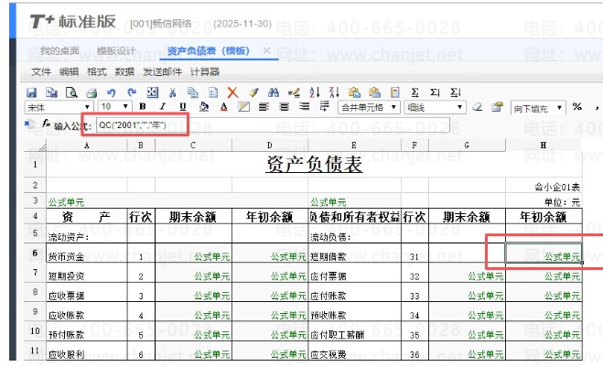
Task: Click the Find binoculars icon
Action: click(x=274, y=92)
